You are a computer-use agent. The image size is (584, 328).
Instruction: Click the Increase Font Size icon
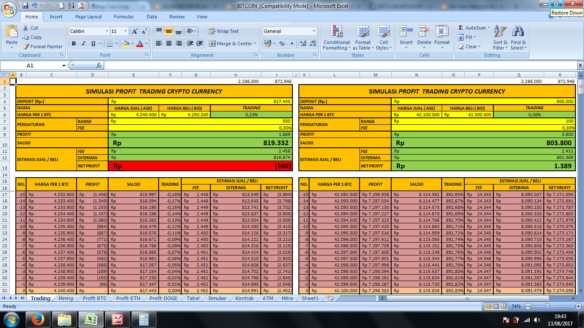pyautogui.click(x=135, y=31)
